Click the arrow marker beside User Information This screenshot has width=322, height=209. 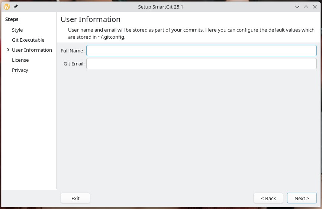click(8, 50)
